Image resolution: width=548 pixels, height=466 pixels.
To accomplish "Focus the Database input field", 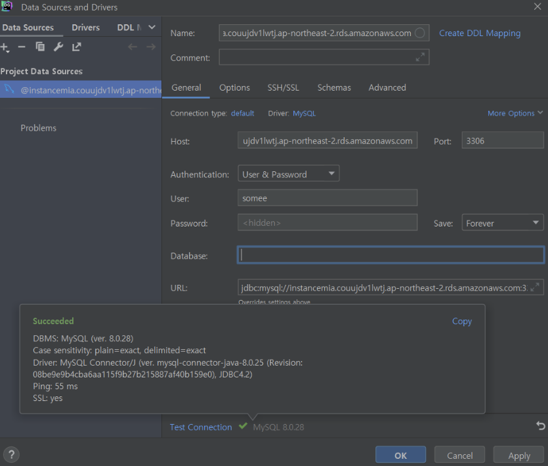I will point(390,255).
